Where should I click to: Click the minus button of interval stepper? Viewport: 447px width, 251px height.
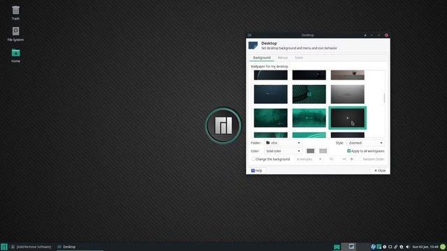[x=344, y=159]
